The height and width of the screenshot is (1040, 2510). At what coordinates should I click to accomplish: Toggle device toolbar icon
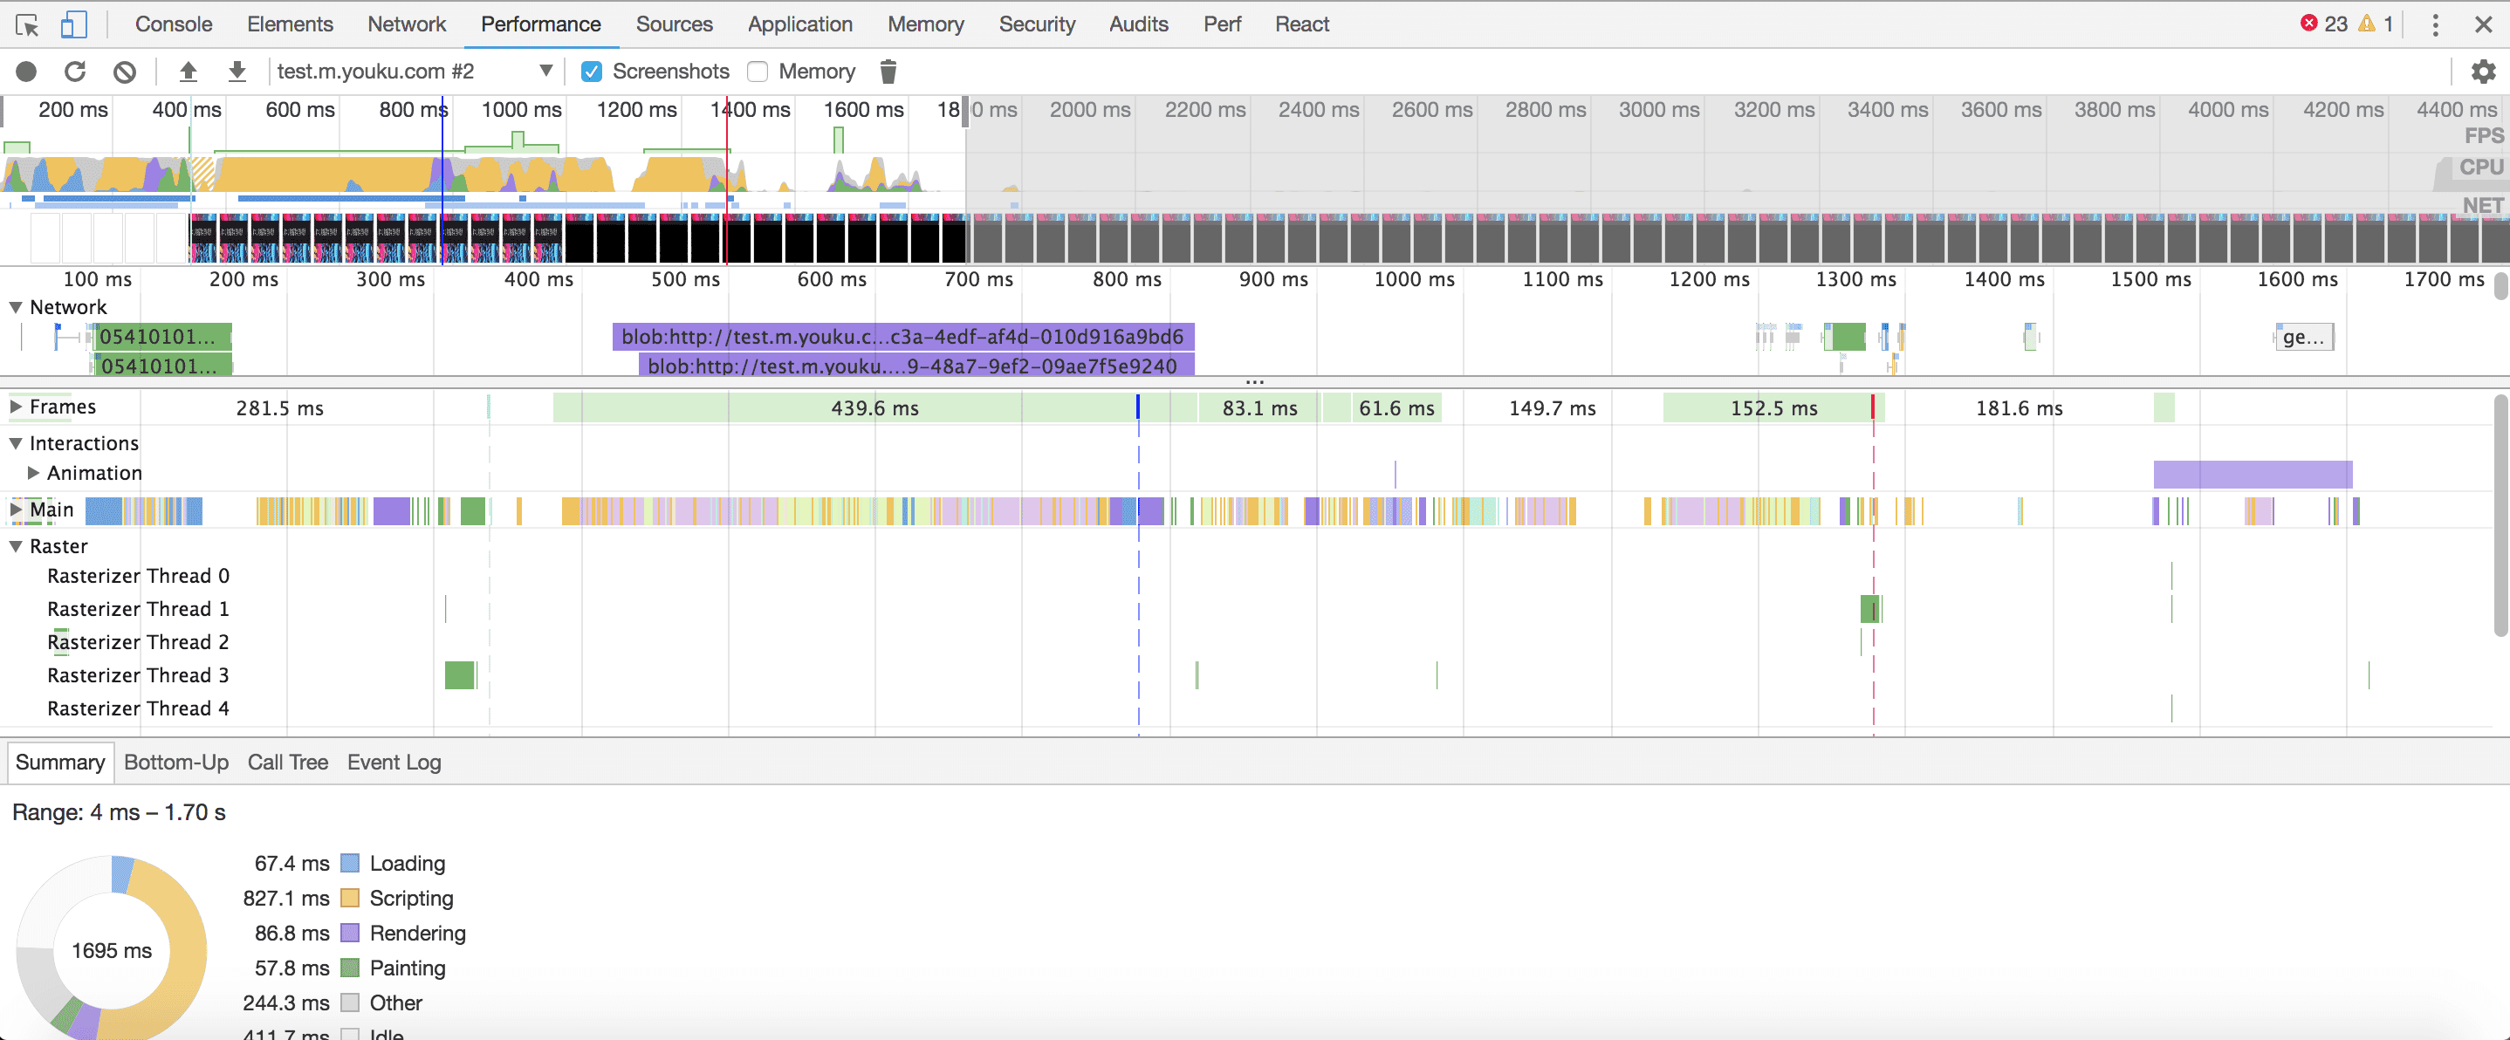[x=73, y=24]
